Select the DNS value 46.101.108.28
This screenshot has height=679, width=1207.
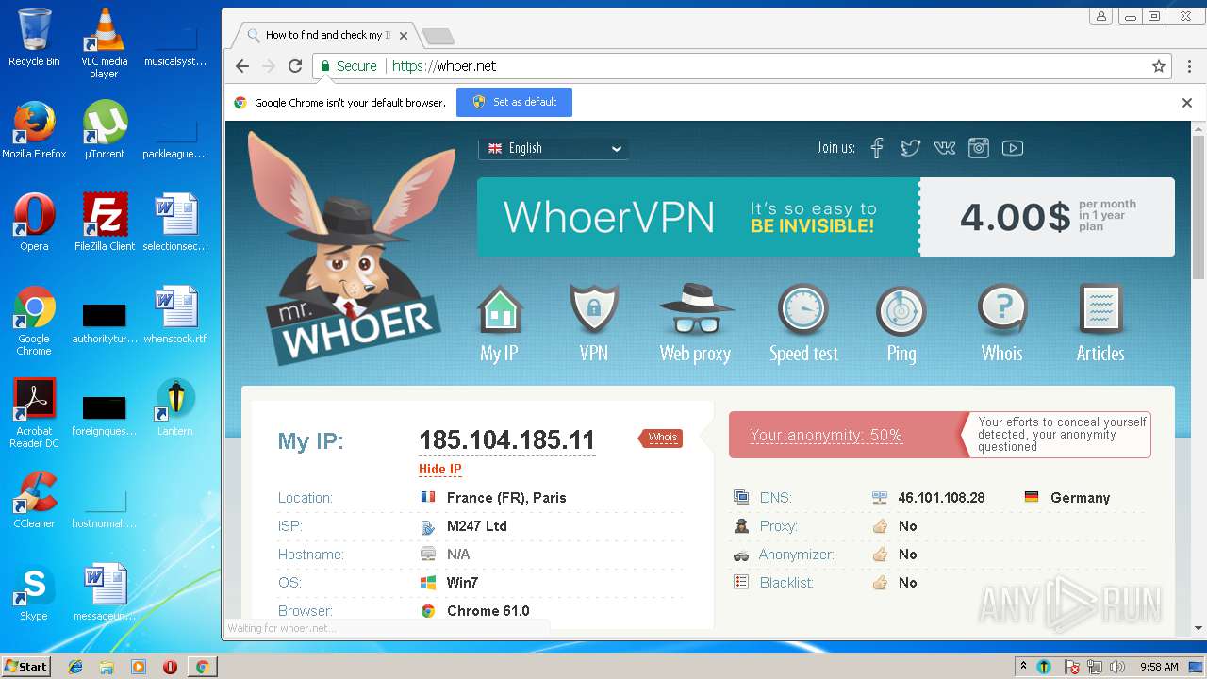pyautogui.click(x=941, y=498)
